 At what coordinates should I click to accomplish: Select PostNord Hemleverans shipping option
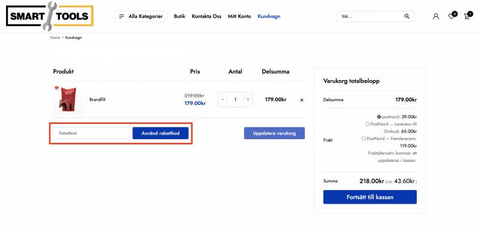tap(363, 139)
